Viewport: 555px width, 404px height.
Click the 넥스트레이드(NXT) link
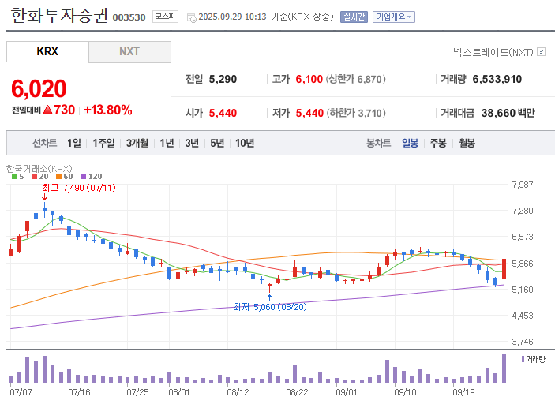493,52
